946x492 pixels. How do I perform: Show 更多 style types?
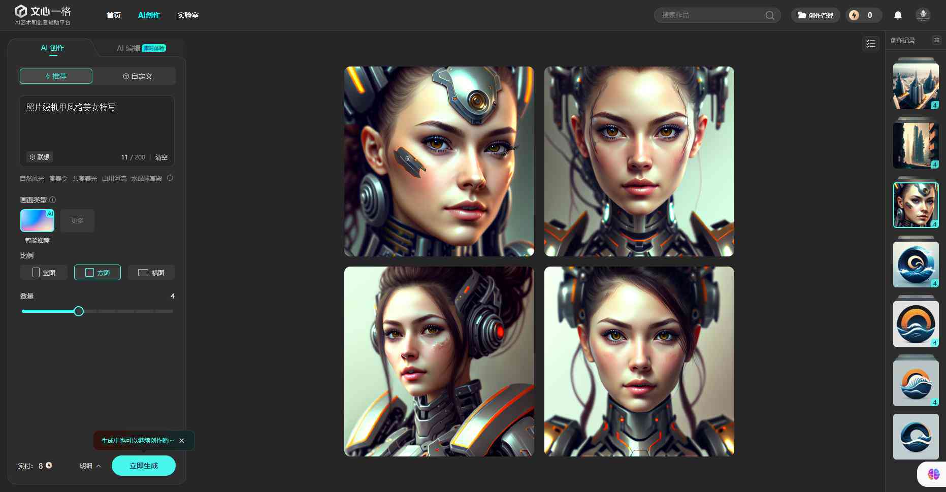click(77, 220)
